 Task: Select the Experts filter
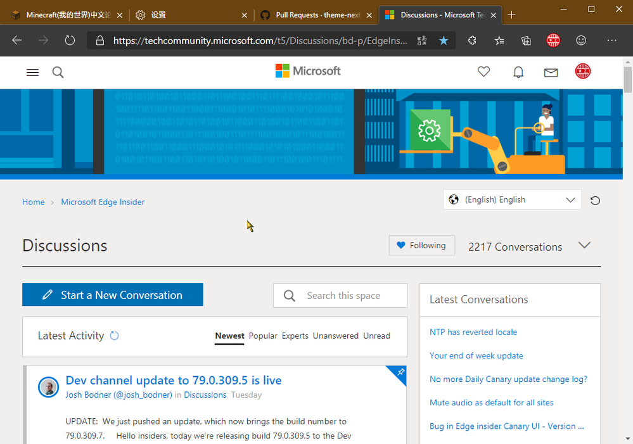tap(295, 336)
